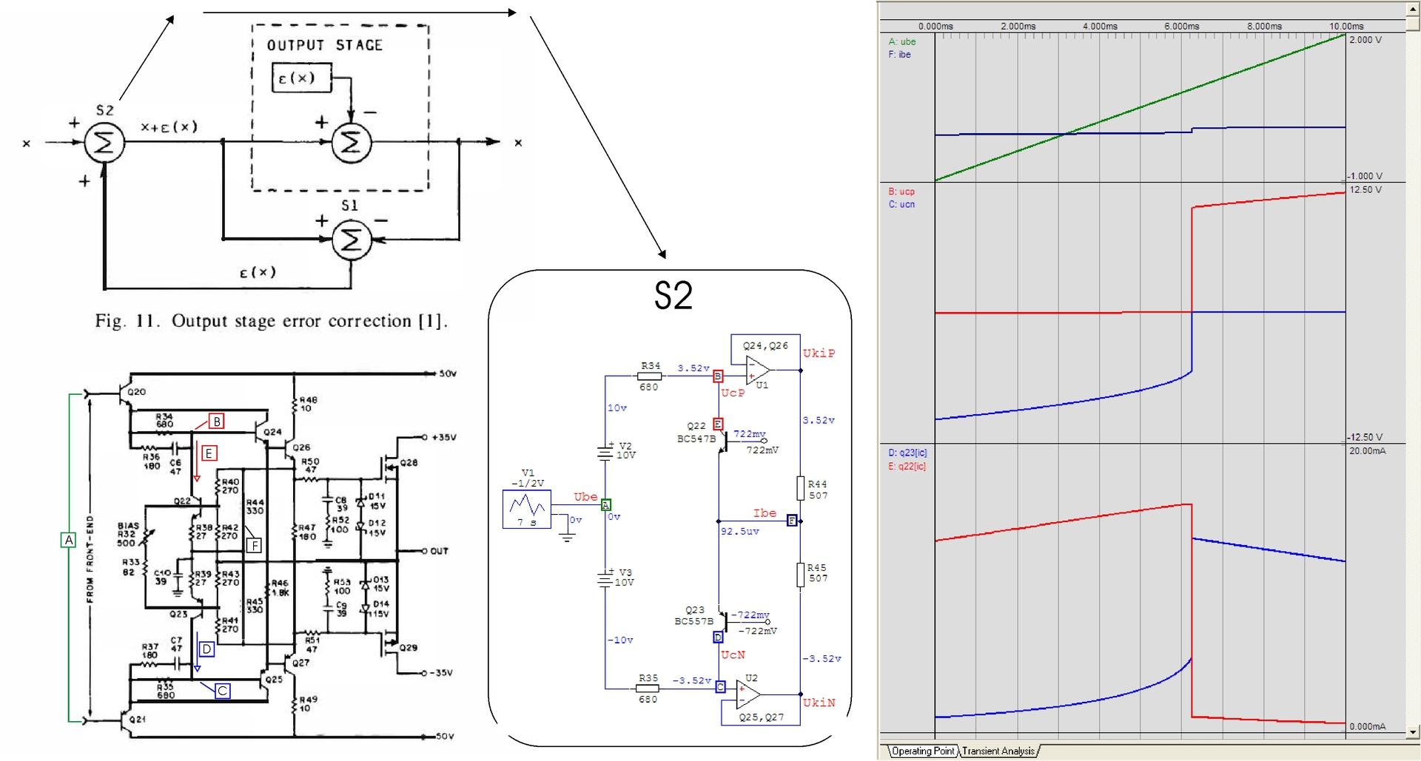Switch to the Transient Analysis tab
The width and height of the screenshot is (1421, 761).
point(998,751)
